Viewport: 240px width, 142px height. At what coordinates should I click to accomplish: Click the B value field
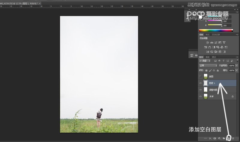[227, 25]
